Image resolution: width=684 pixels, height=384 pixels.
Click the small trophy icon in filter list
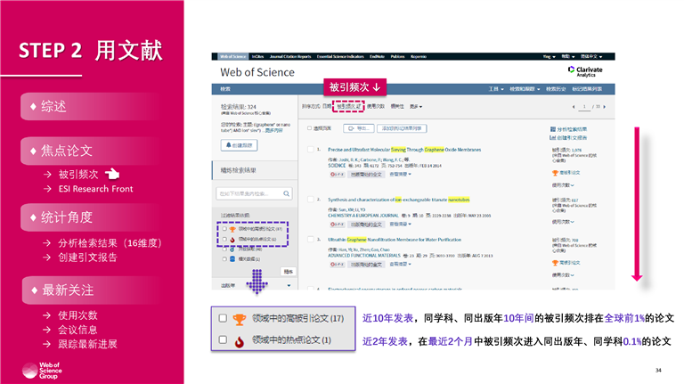(232, 229)
